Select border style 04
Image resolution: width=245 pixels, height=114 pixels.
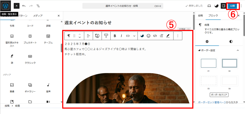[x=230, y=81]
